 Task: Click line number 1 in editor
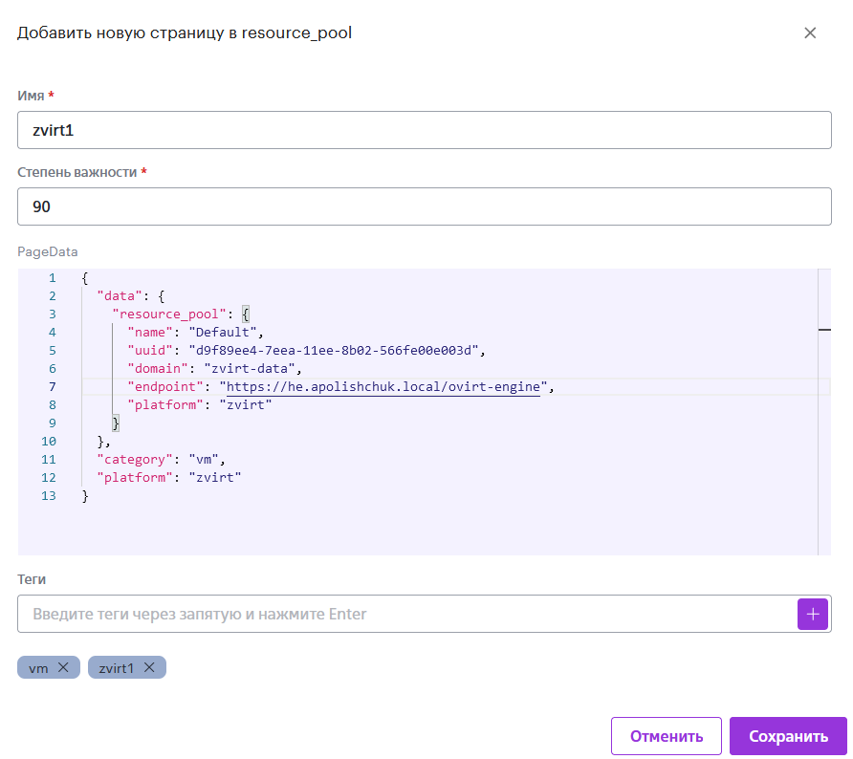(53, 278)
